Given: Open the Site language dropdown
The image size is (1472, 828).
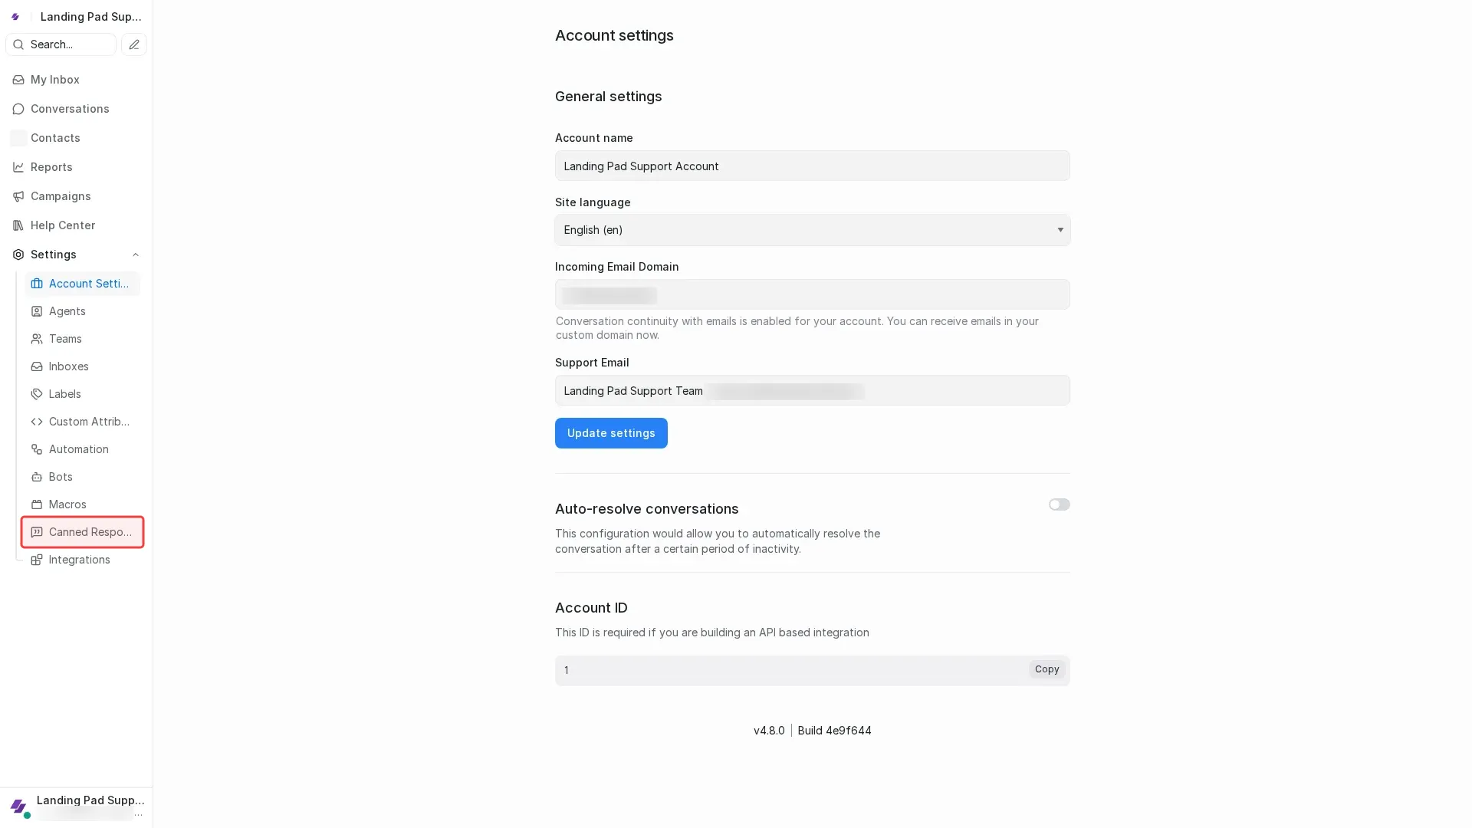Looking at the screenshot, I should tap(812, 230).
